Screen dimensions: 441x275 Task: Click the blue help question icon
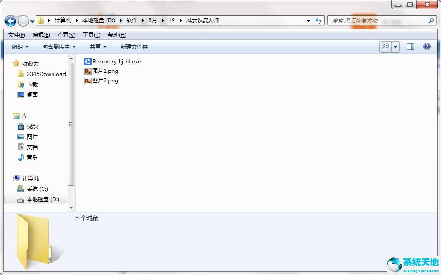point(426,47)
